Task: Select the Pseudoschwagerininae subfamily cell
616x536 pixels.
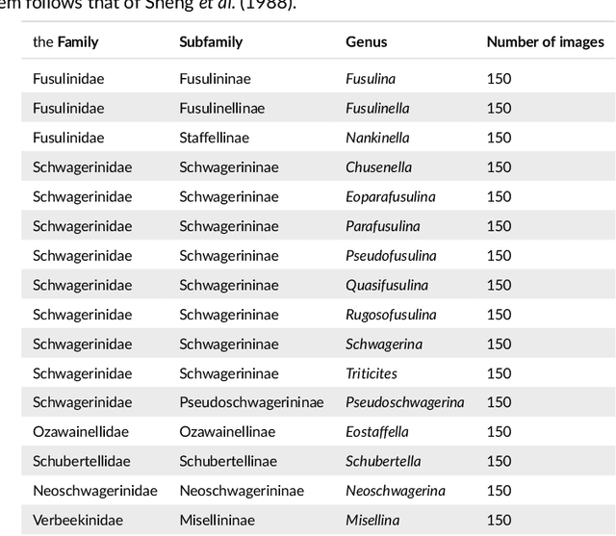Action: pos(251,402)
